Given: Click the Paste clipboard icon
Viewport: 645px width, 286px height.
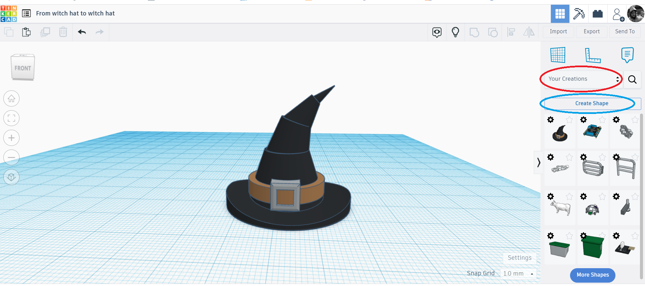Looking at the screenshot, I should click(26, 32).
